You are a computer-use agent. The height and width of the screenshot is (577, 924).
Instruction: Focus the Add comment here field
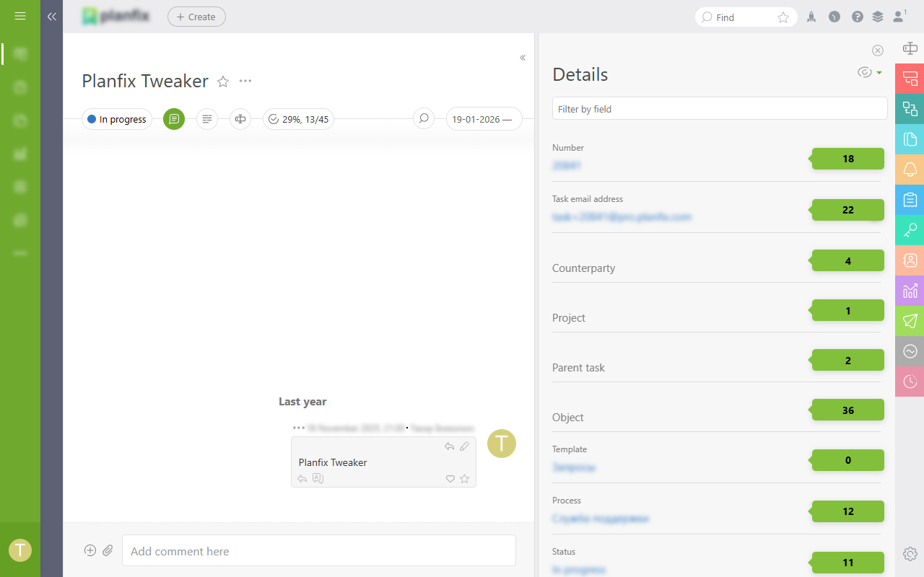tap(319, 551)
